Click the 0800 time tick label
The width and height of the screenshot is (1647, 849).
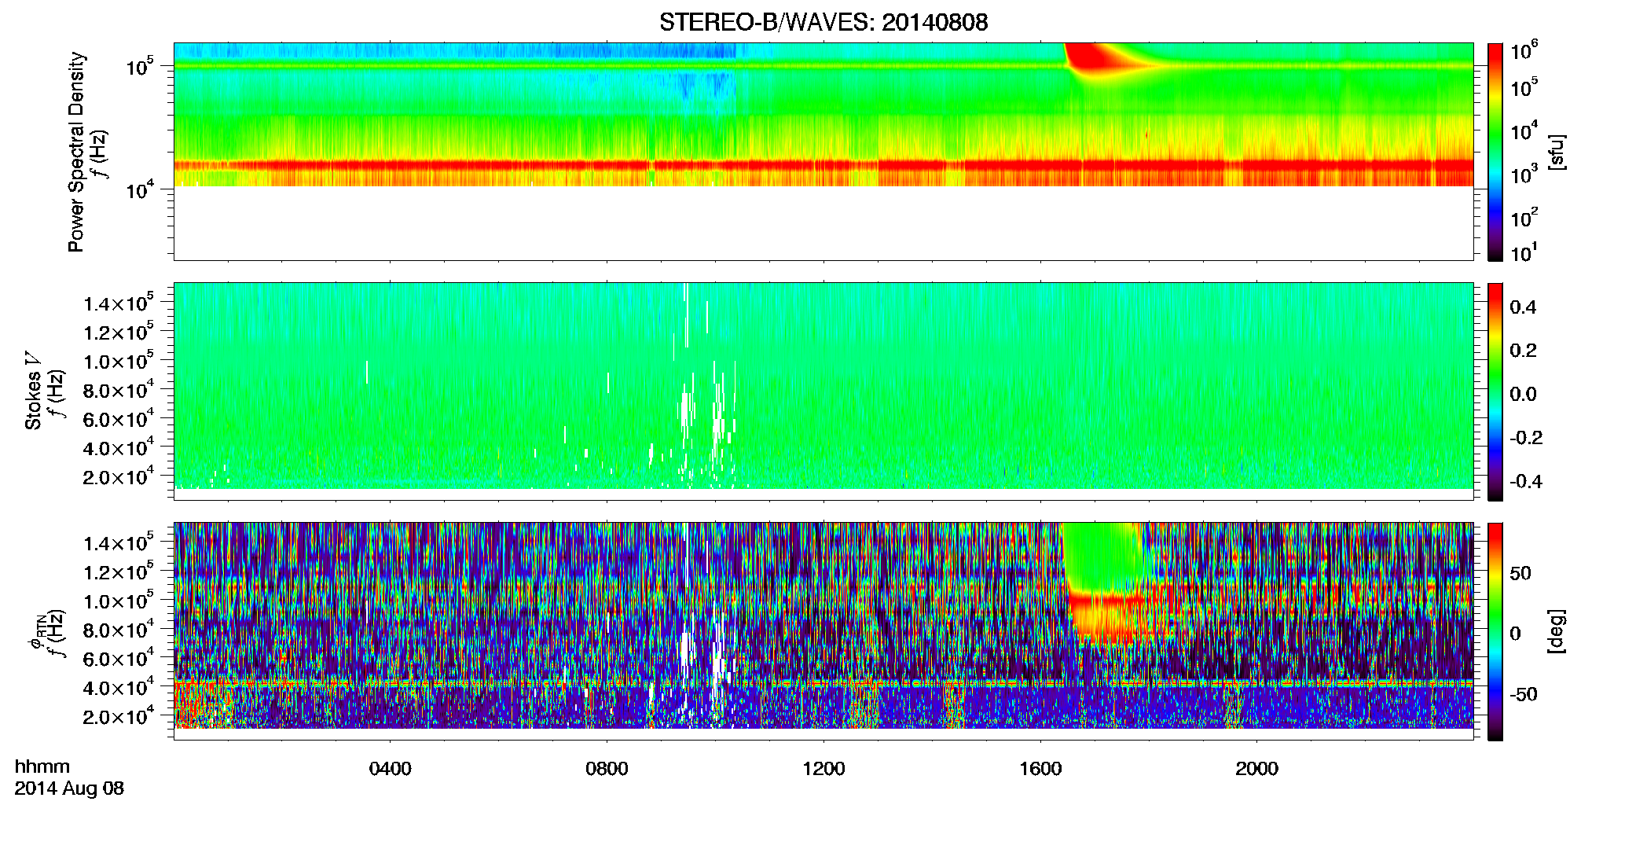607,769
